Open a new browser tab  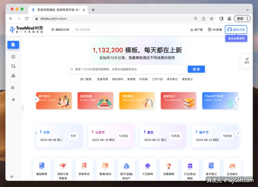(93, 10)
